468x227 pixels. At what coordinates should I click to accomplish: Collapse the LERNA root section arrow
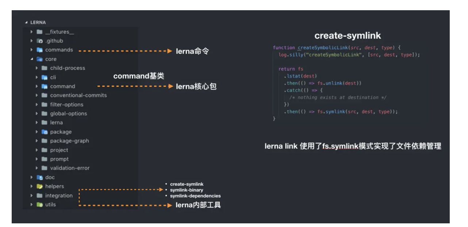click(x=26, y=23)
